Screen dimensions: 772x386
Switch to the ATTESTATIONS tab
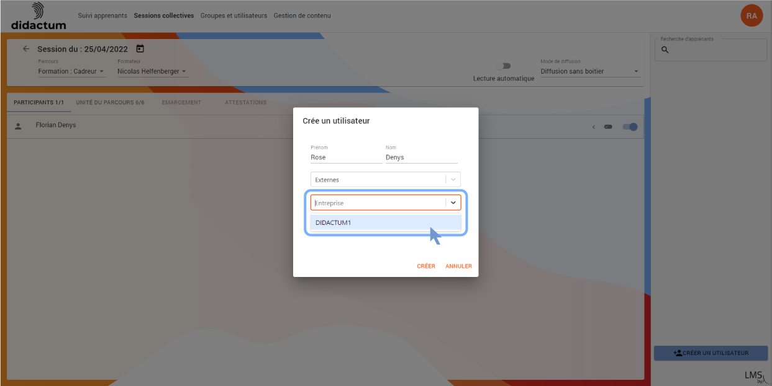pyautogui.click(x=245, y=102)
